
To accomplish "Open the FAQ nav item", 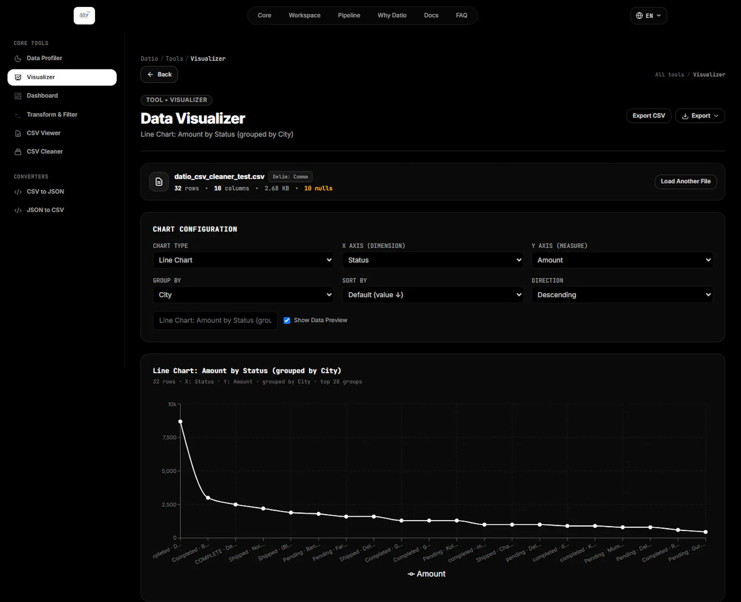I will click(x=461, y=15).
